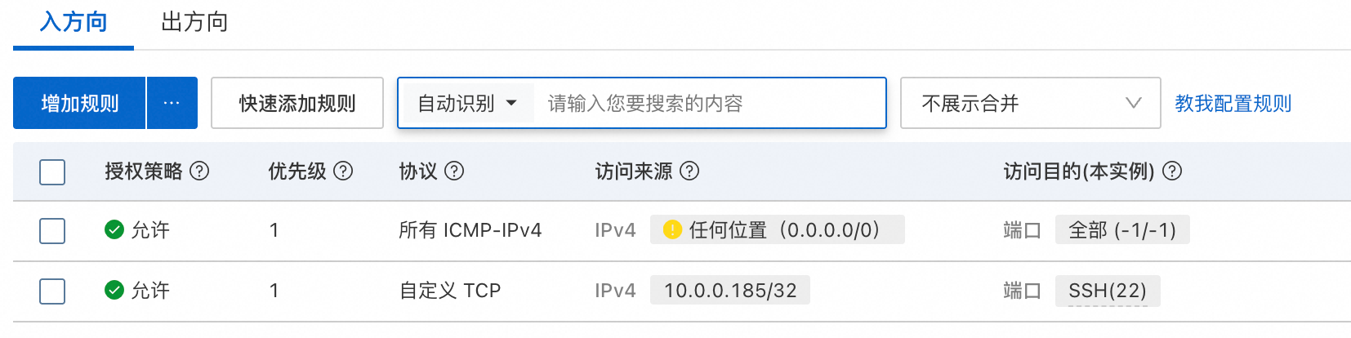This screenshot has height=338, width=1351.
Task: Open the more options ellipsis button
Action: tap(172, 104)
